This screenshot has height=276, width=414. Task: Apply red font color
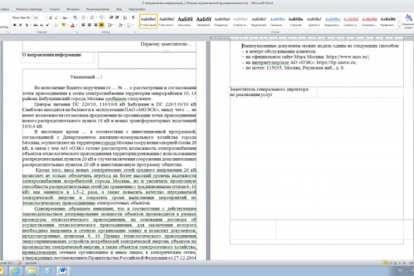click(x=72, y=25)
